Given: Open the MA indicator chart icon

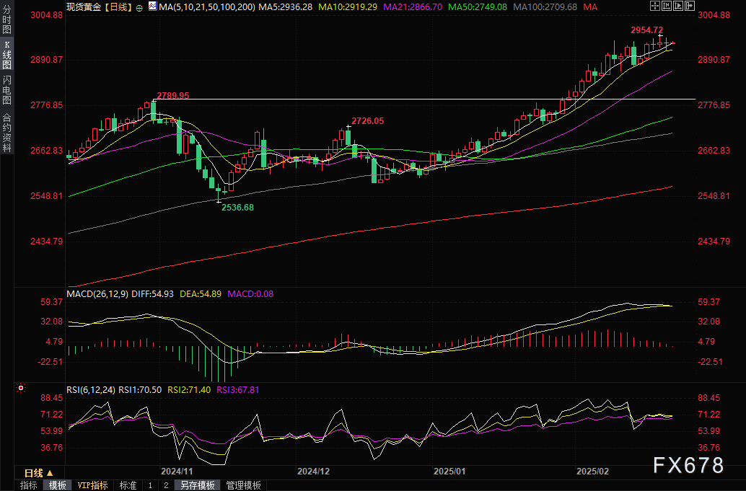Looking at the screenshot, I should tap(152, 6).
